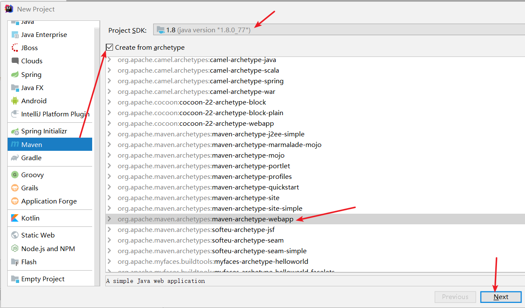This screenshot has width=525, height=308.
Task: Select maven-archetype-portlet row
Action: tap(315, 166)
